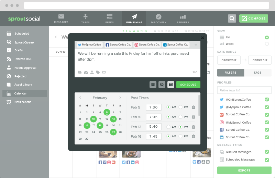Select the Facebook Sprout Coffee Co. chip

(x=118, y=45)
